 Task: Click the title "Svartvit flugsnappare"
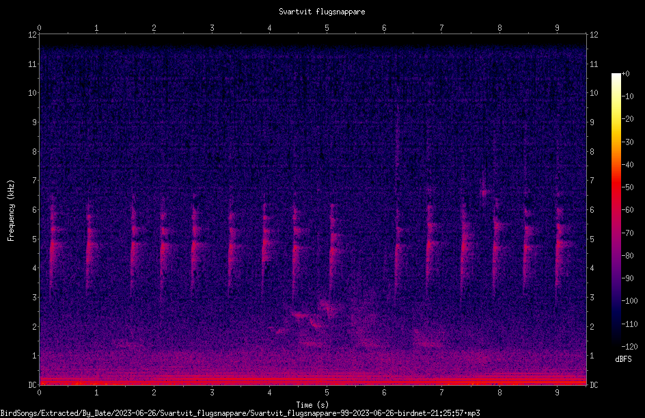[x=322, y=12]
